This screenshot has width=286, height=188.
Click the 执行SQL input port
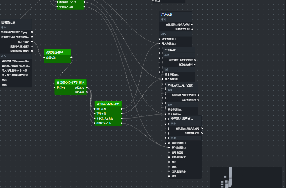click(x=55, y=87)
